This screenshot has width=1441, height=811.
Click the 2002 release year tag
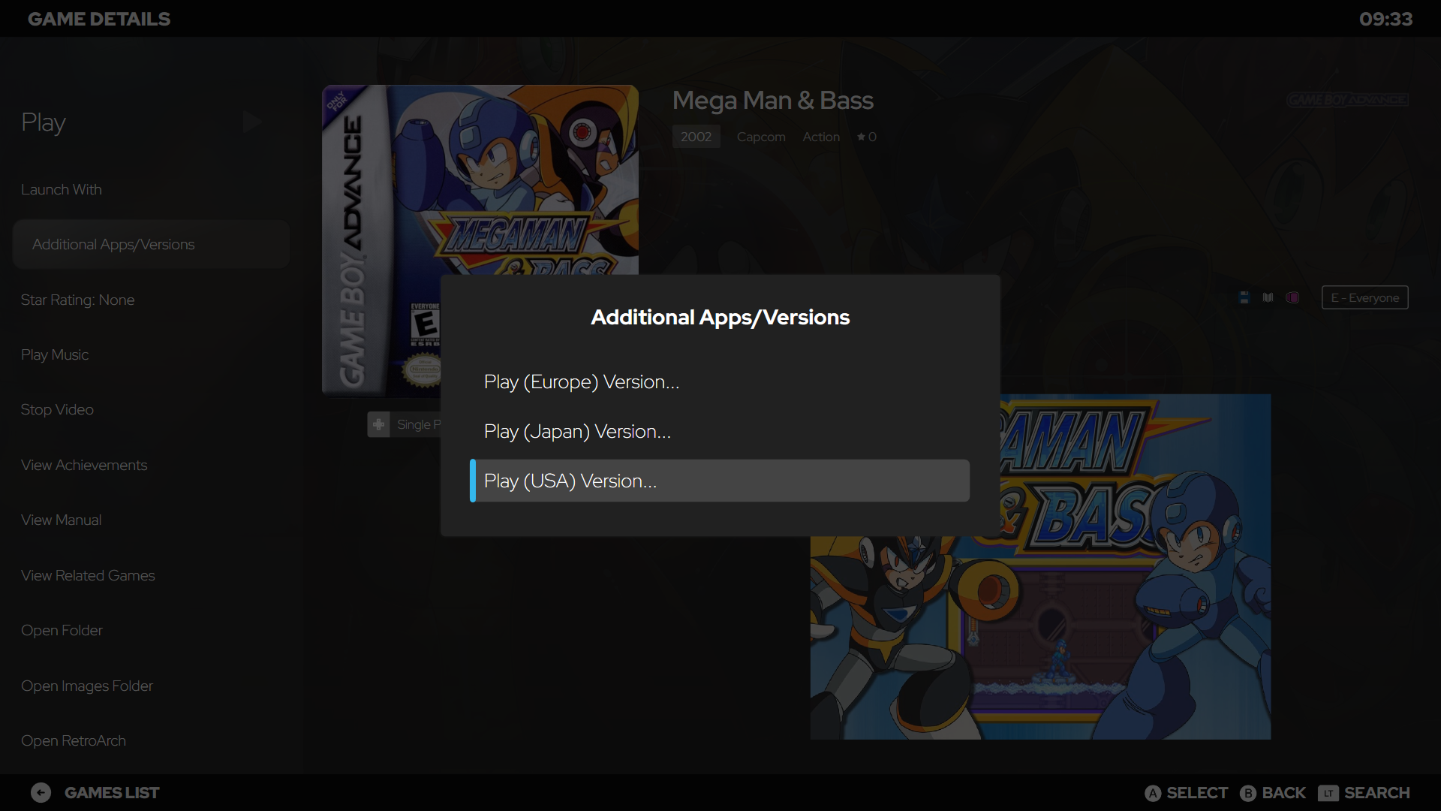tap(696, 137)
